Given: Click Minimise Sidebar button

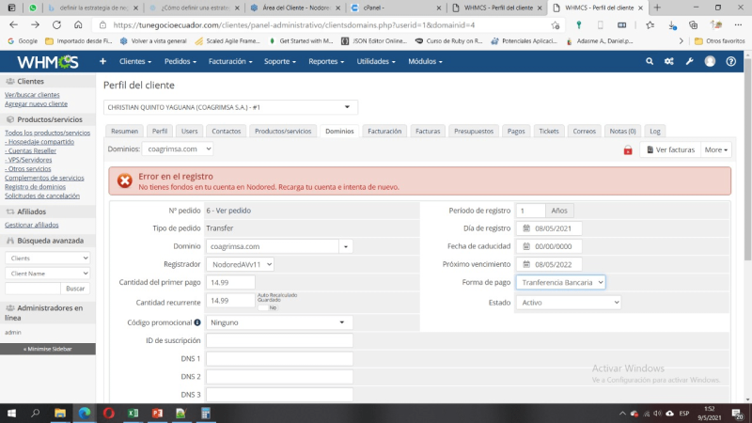Looking at the screenshot, I should 48,349.
